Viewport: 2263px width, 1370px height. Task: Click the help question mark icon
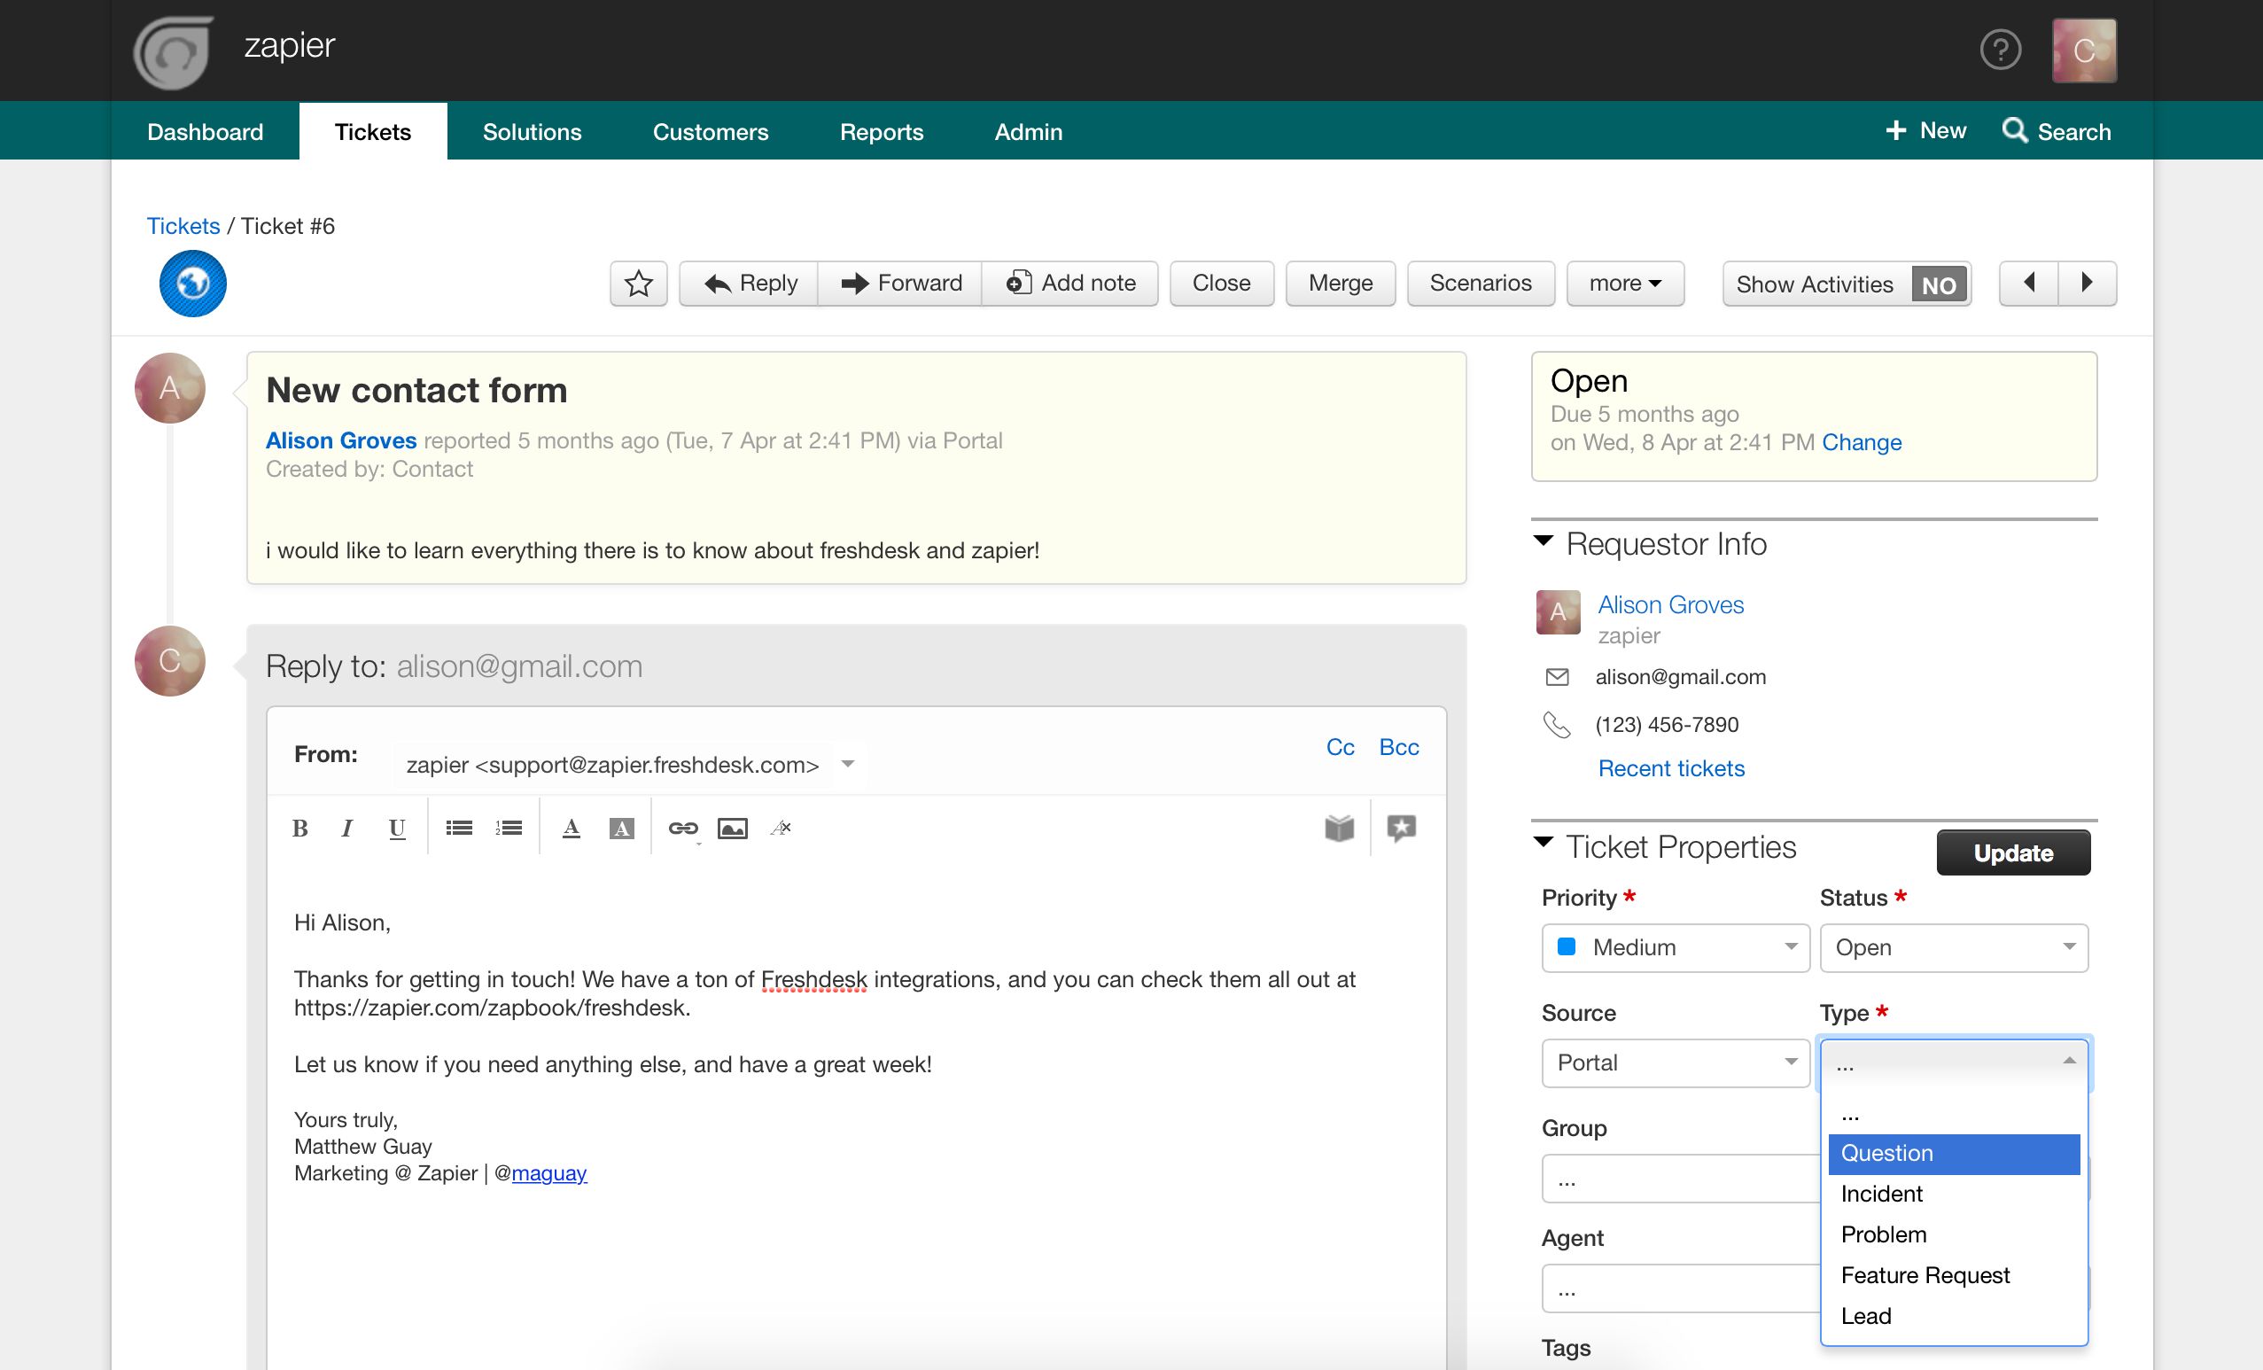pos(2000,50)
